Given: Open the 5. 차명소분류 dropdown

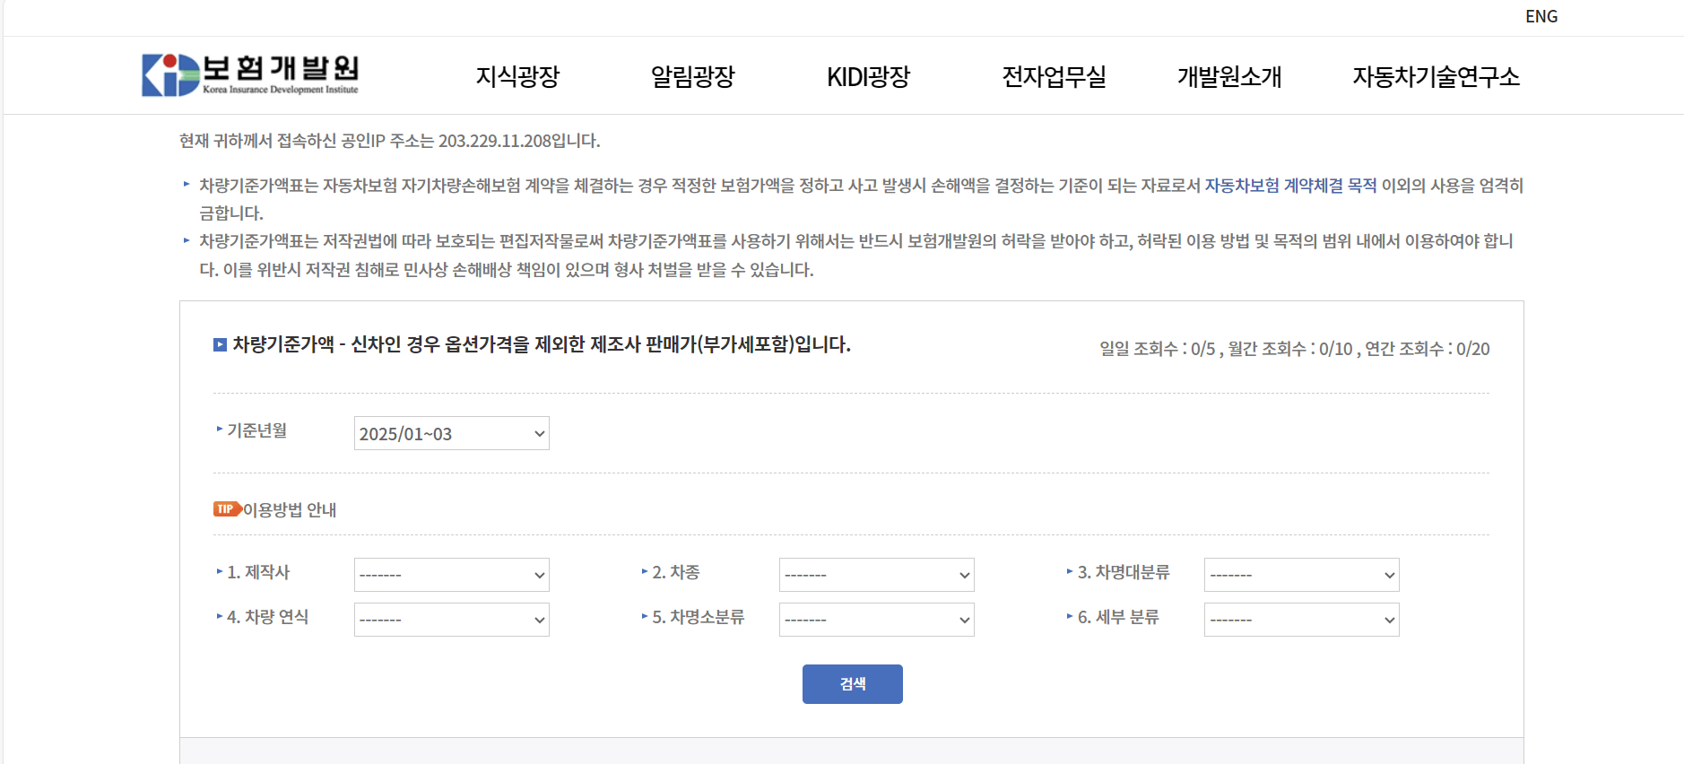Looking at the screenshot, I should tap(876, 619).
